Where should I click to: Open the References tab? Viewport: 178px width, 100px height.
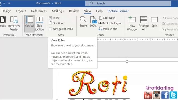[39, 11]
